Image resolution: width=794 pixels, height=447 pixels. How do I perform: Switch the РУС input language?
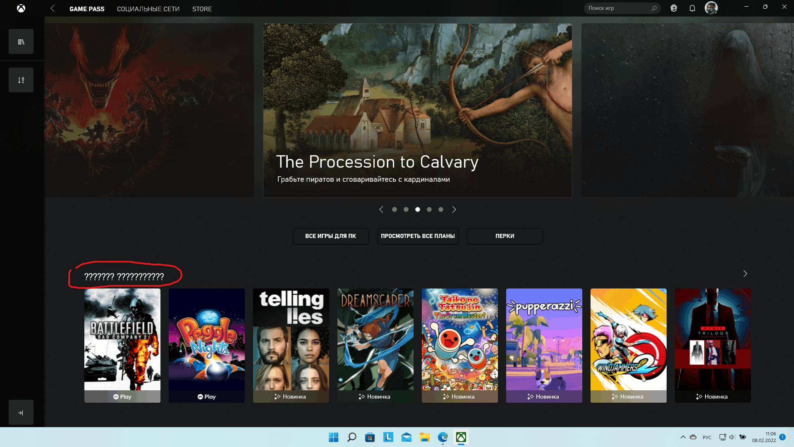pos(707,437)
